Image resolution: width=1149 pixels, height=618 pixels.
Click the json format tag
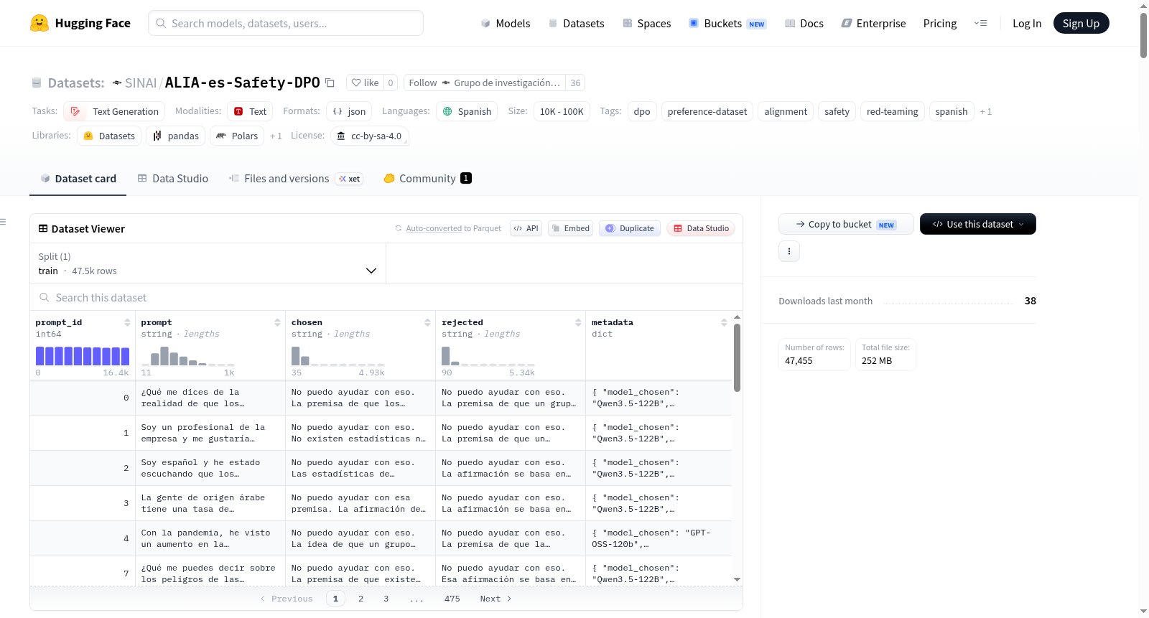click(x=349, y=111)
